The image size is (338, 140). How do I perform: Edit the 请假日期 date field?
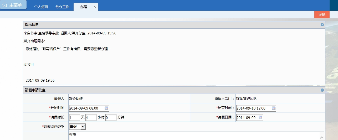[249, 117]
